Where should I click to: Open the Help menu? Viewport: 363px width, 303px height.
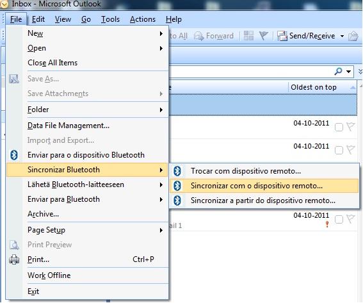[173, 19]
